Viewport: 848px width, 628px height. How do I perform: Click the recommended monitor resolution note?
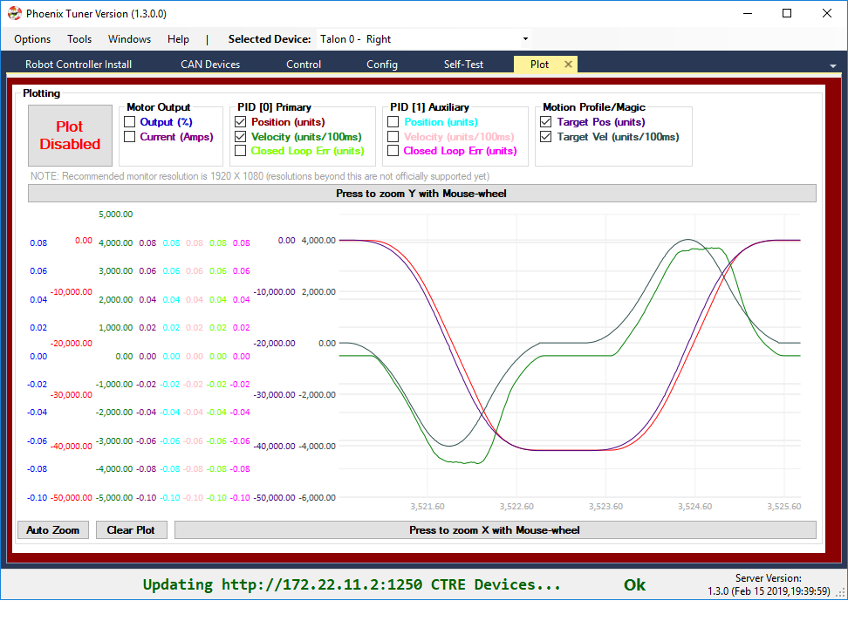[260, 176]
